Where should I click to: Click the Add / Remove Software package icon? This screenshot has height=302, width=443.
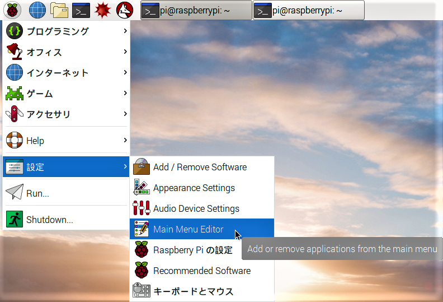tap(142, 167)
